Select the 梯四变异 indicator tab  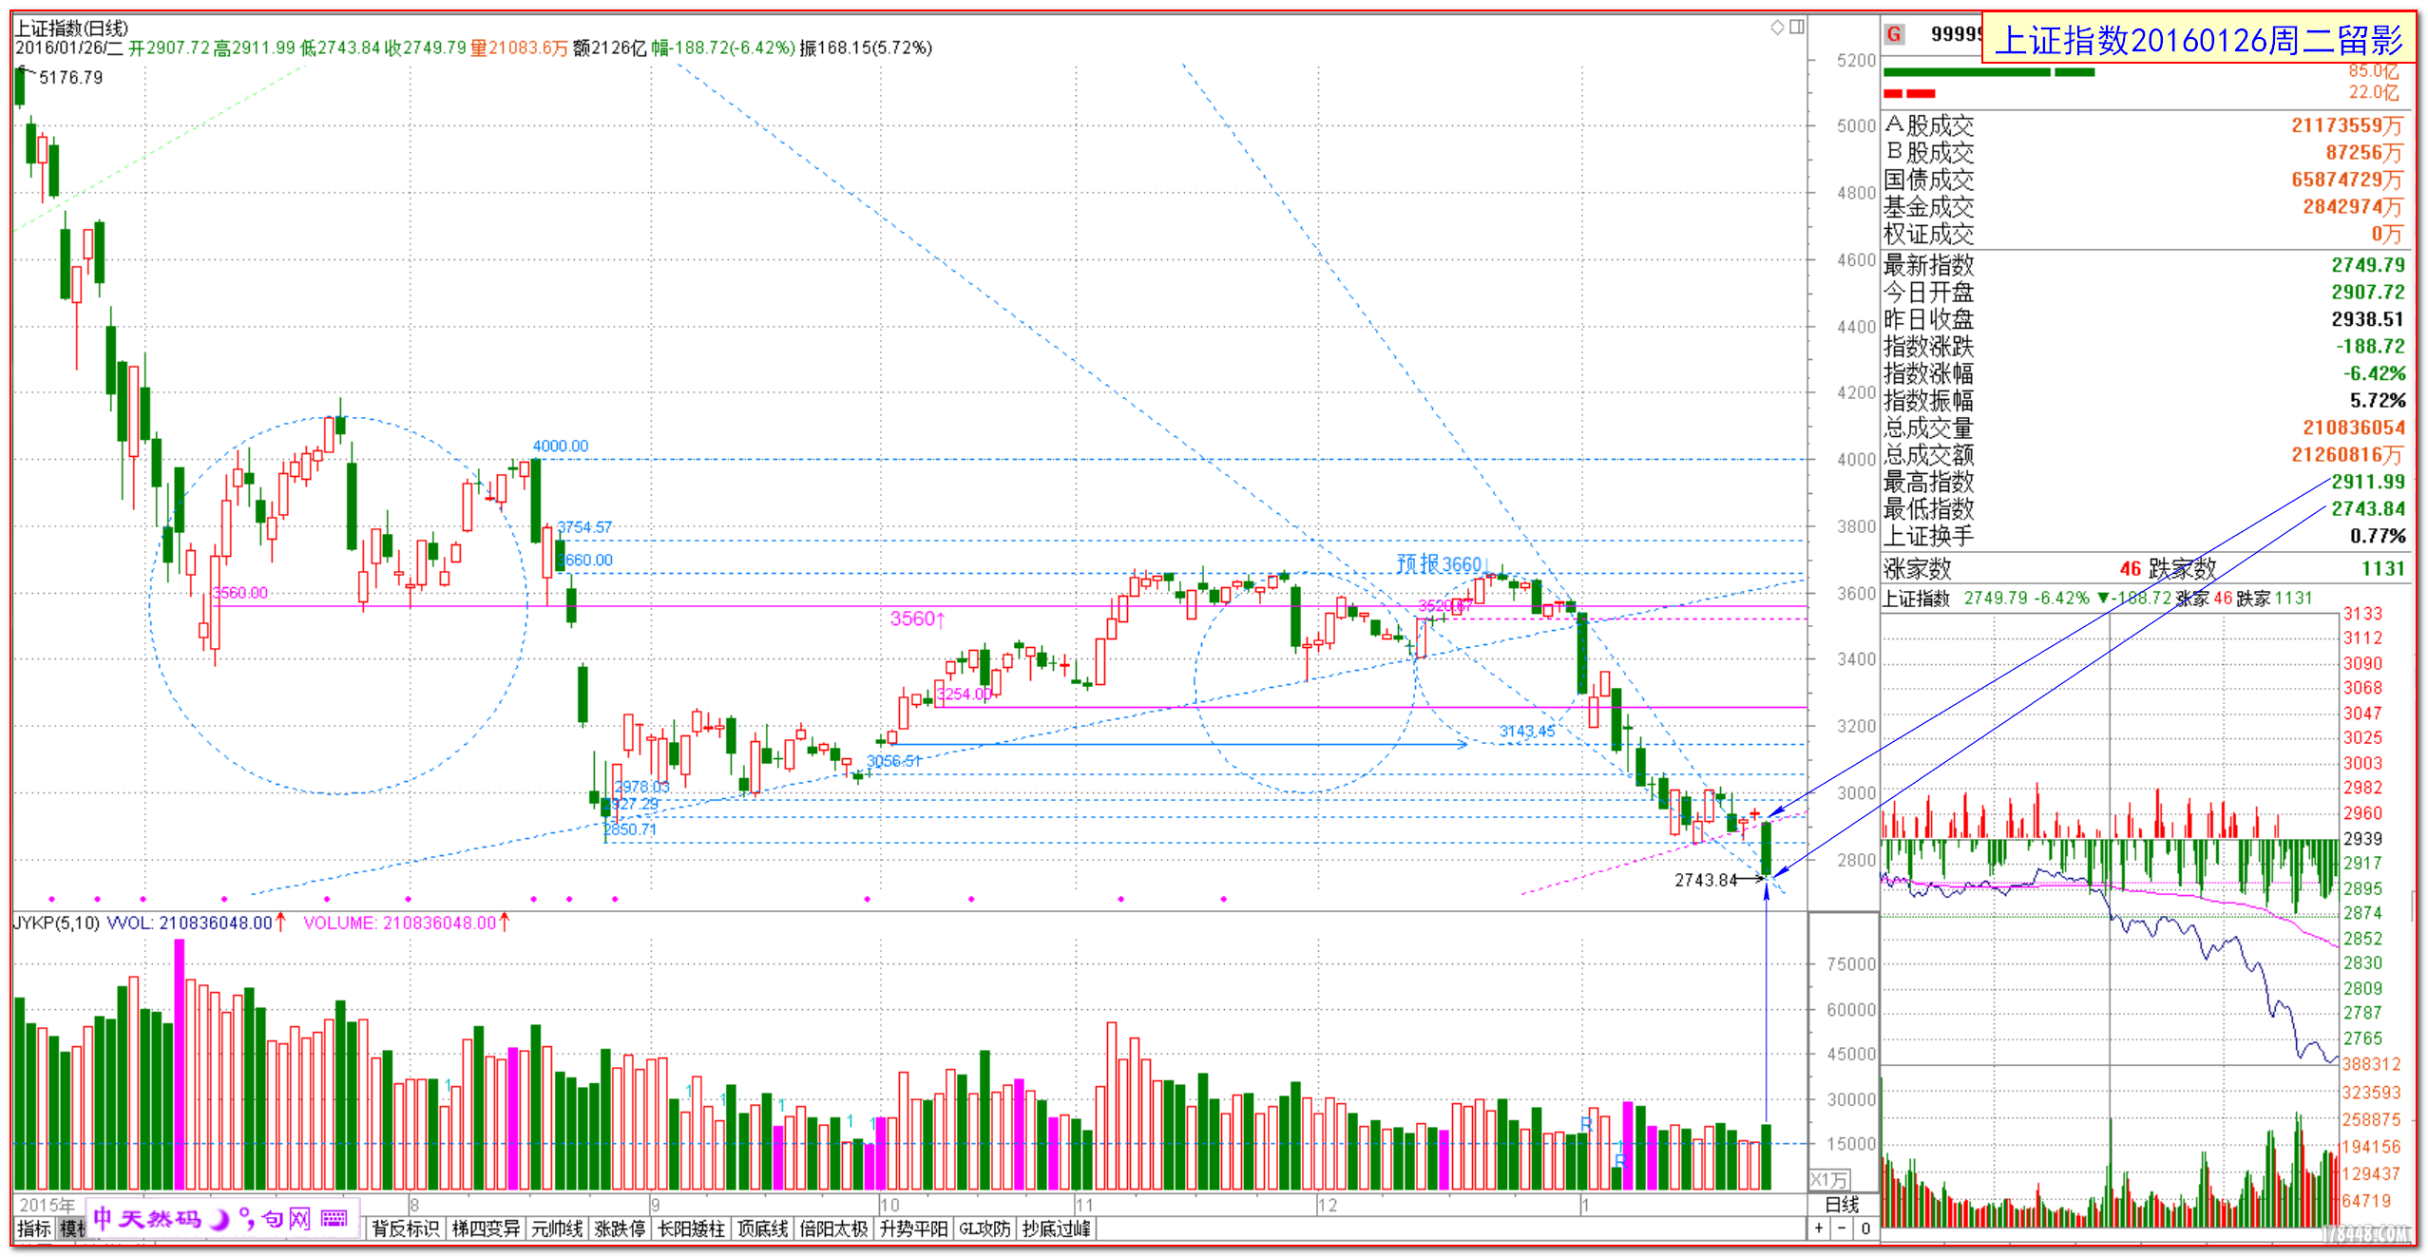pos(486,1228)
